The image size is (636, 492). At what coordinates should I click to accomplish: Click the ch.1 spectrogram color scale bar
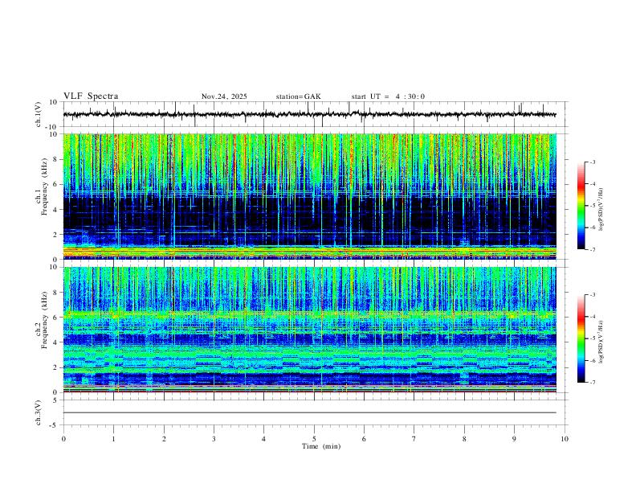[x=581, y=206]
